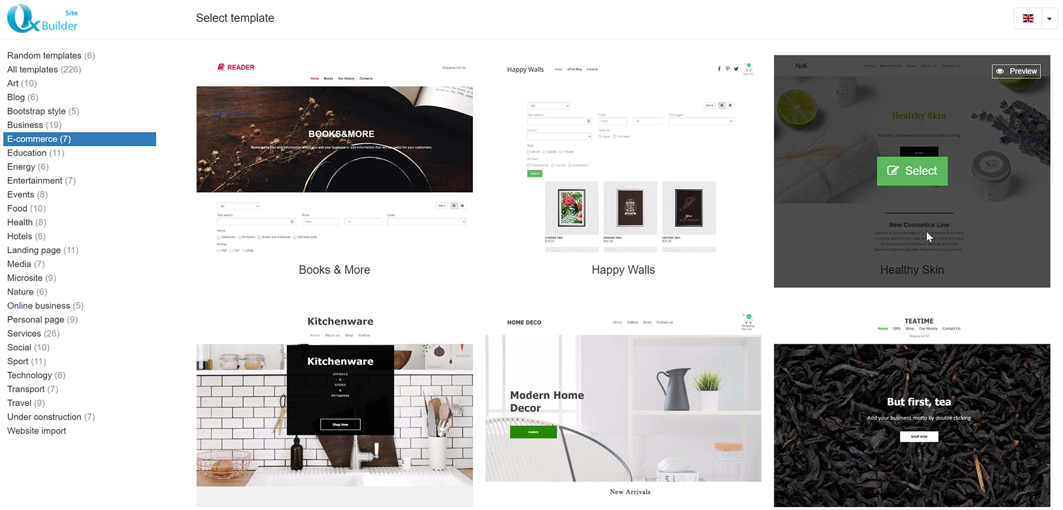Open the Nature category

tap(27, 292)
